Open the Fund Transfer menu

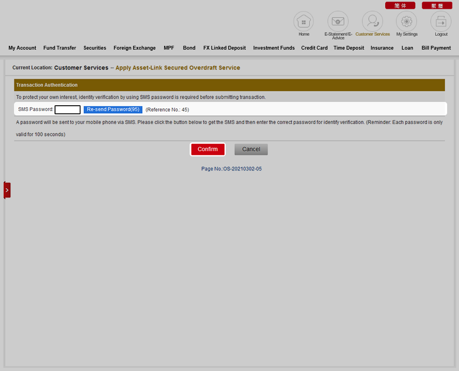60,48
